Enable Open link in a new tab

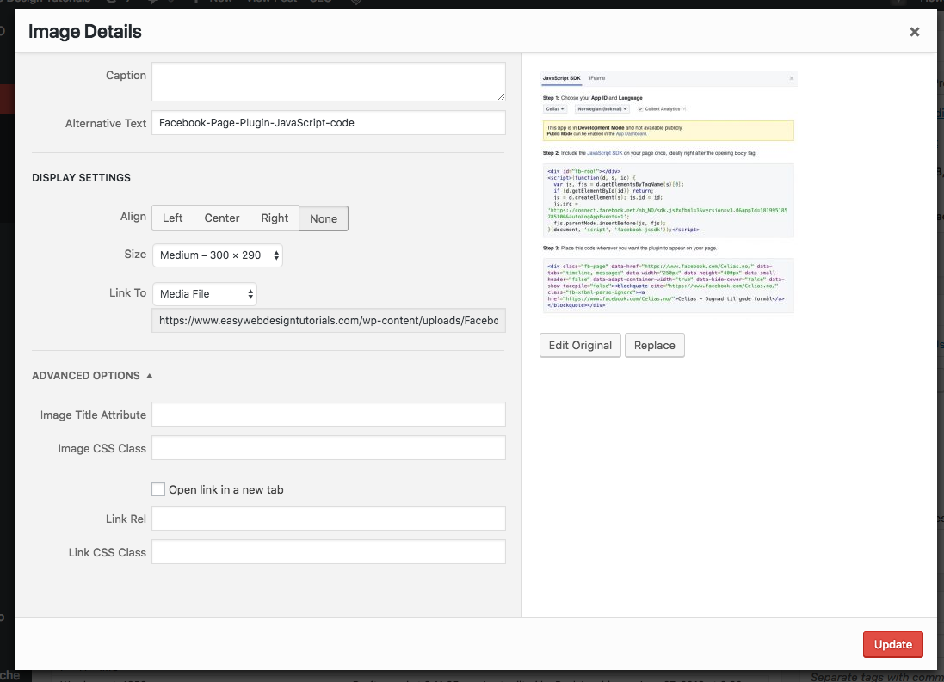tap(158, 489)
